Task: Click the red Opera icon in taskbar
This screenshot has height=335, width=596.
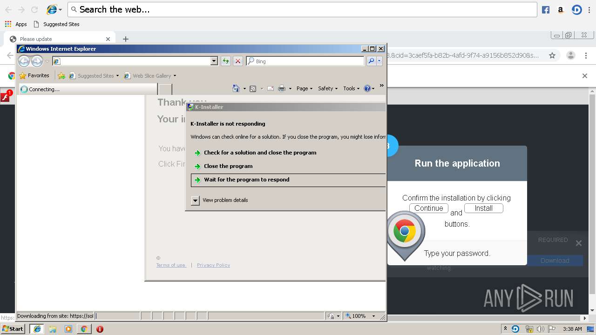Action: point(100,329)
